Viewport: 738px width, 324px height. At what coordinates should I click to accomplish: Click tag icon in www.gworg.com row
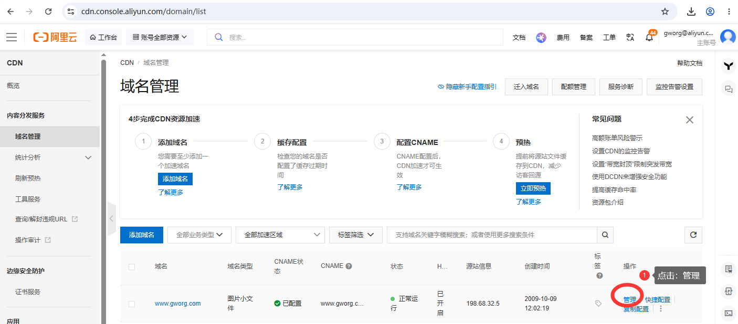click(598, 303)
